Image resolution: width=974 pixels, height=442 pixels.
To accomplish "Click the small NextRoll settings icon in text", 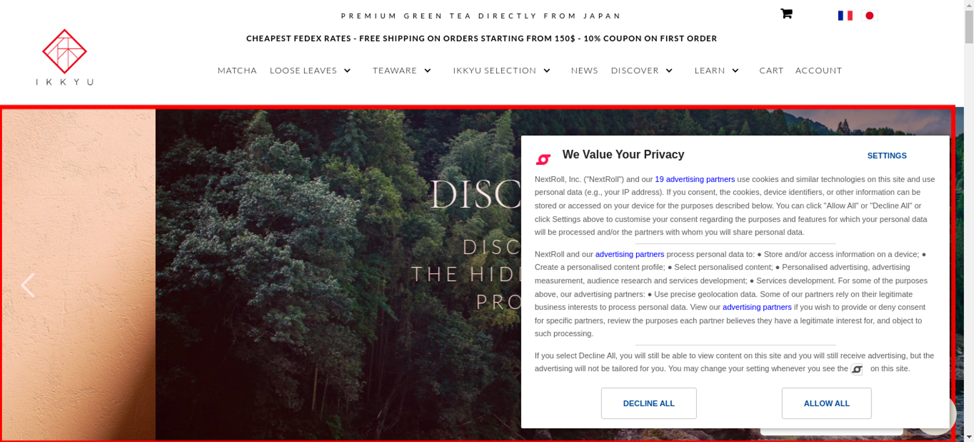I will point(857,369).
